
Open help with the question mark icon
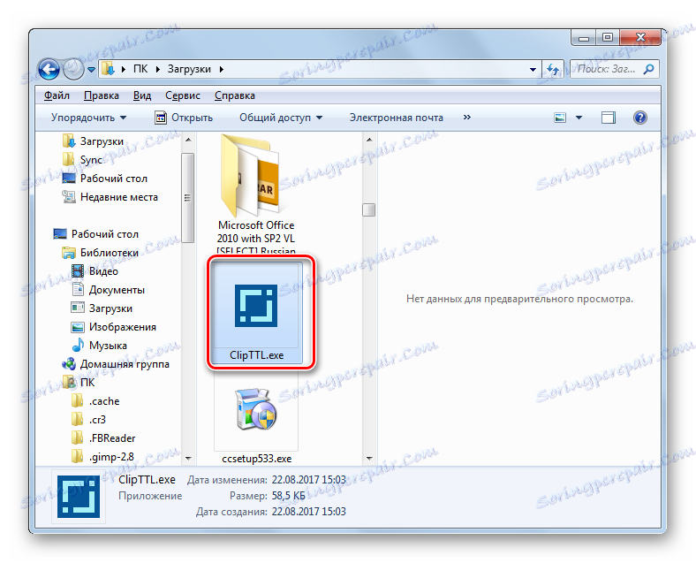tap(639, 118)
